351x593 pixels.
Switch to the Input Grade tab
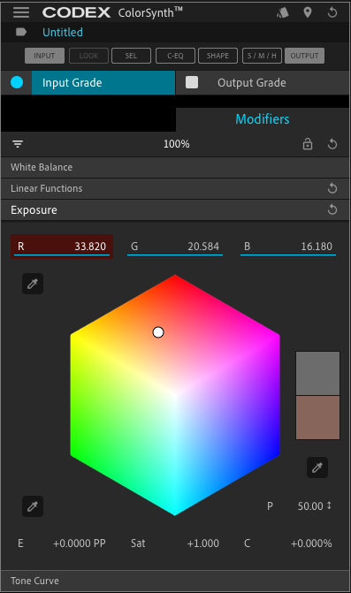click(x=103, y=82)
